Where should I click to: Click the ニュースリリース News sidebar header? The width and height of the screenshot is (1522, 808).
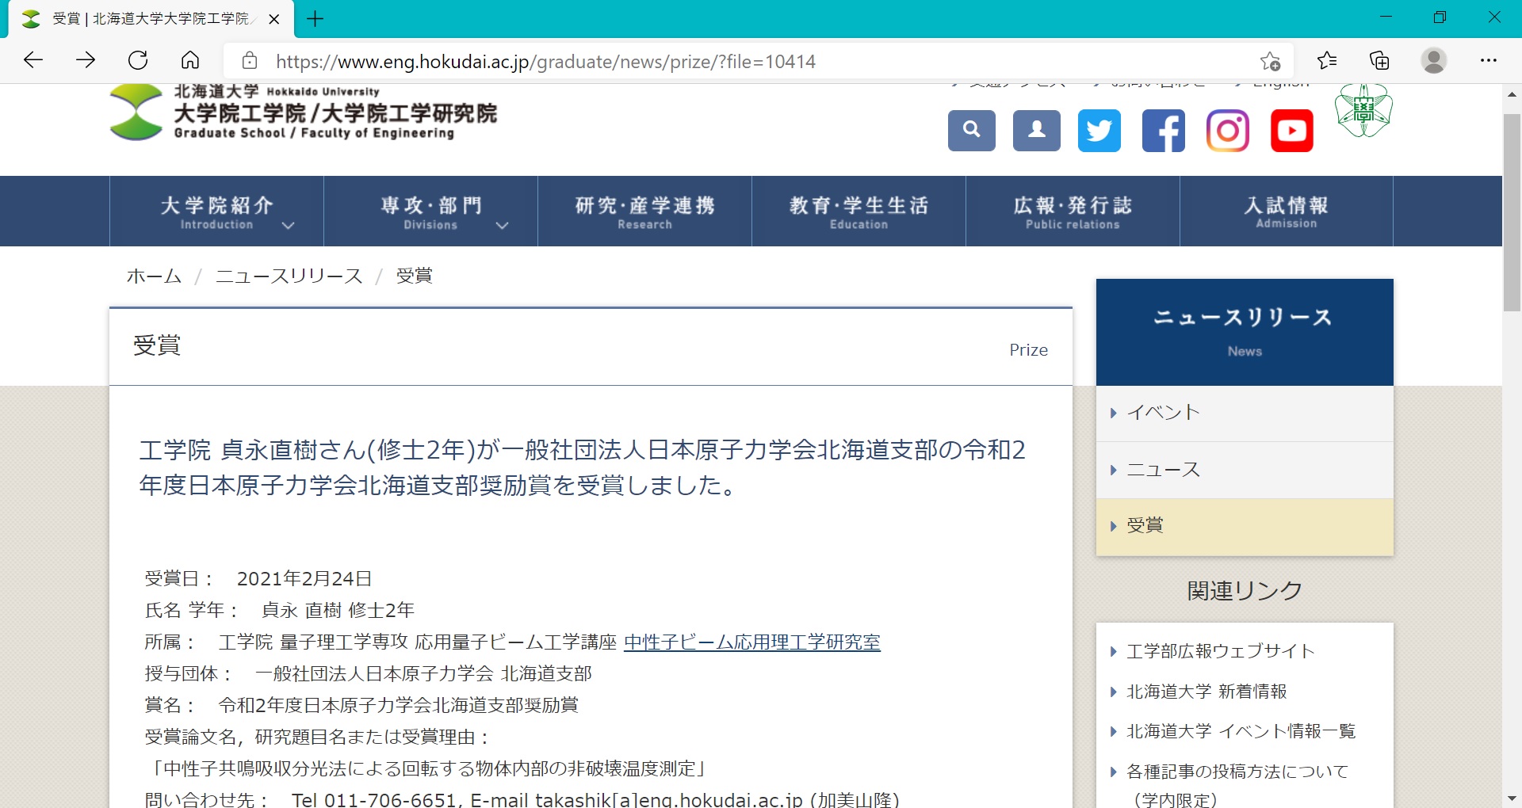tap(1245, 332)
